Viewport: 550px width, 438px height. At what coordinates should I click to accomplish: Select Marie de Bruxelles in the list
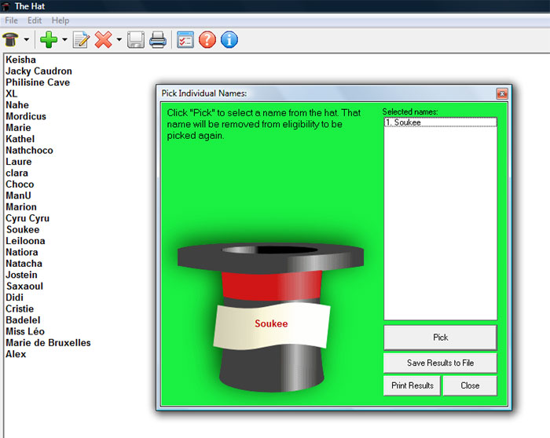coord(48,343)
